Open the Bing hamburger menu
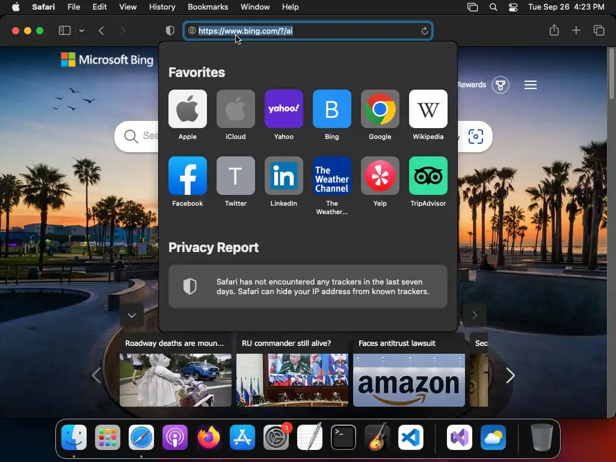The width and height of the screenshot is (616, 462). pos(531,85)
